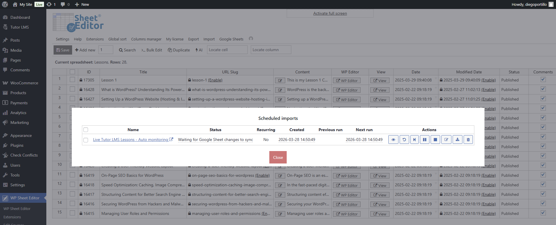Open Export menu item
Screen dimensions: 556x225
pyautogui.click(x=193, y=39)
